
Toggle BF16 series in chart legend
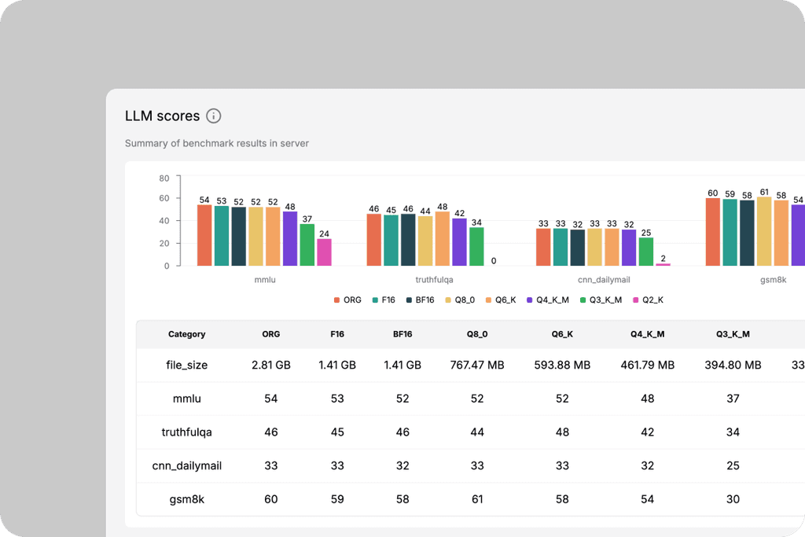(x=420, y=300)
